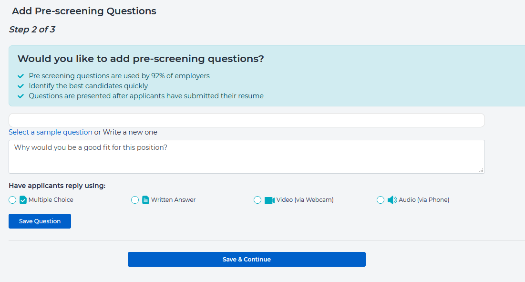This screenshot has height=282, width=525.
Task: Click the 'Written Answer' label text
Action: 173,200
